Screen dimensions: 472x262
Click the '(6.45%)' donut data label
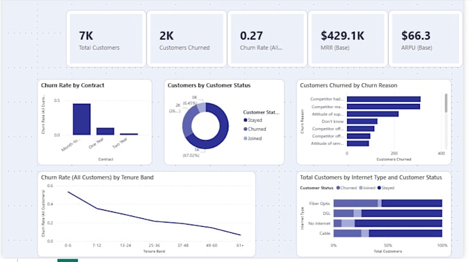click(x=190, y=103)
